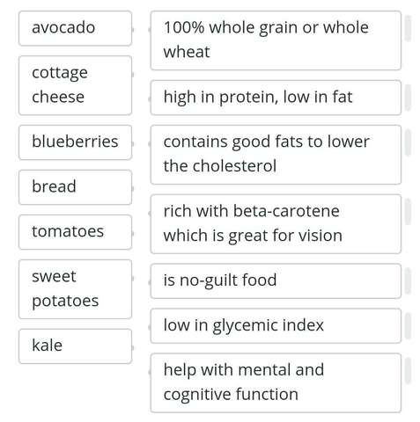
Task: Click grey handle beside 'whole grain' card
Action: point(408,28)
